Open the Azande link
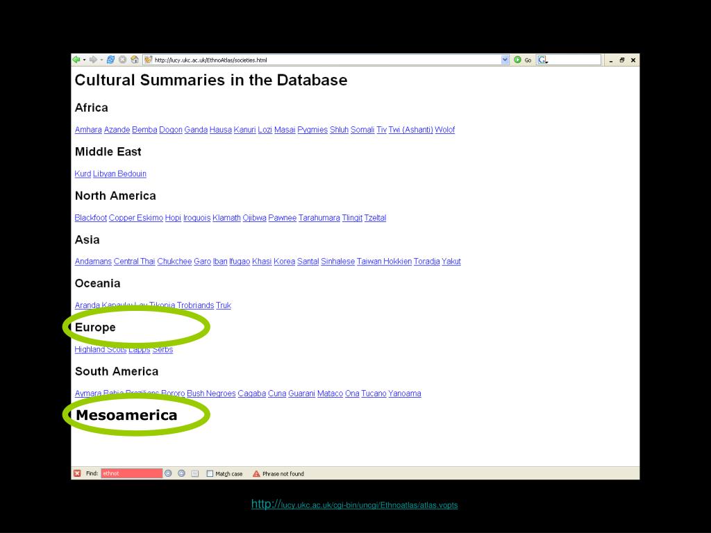 pyautogui.click(x=117, y=130)
